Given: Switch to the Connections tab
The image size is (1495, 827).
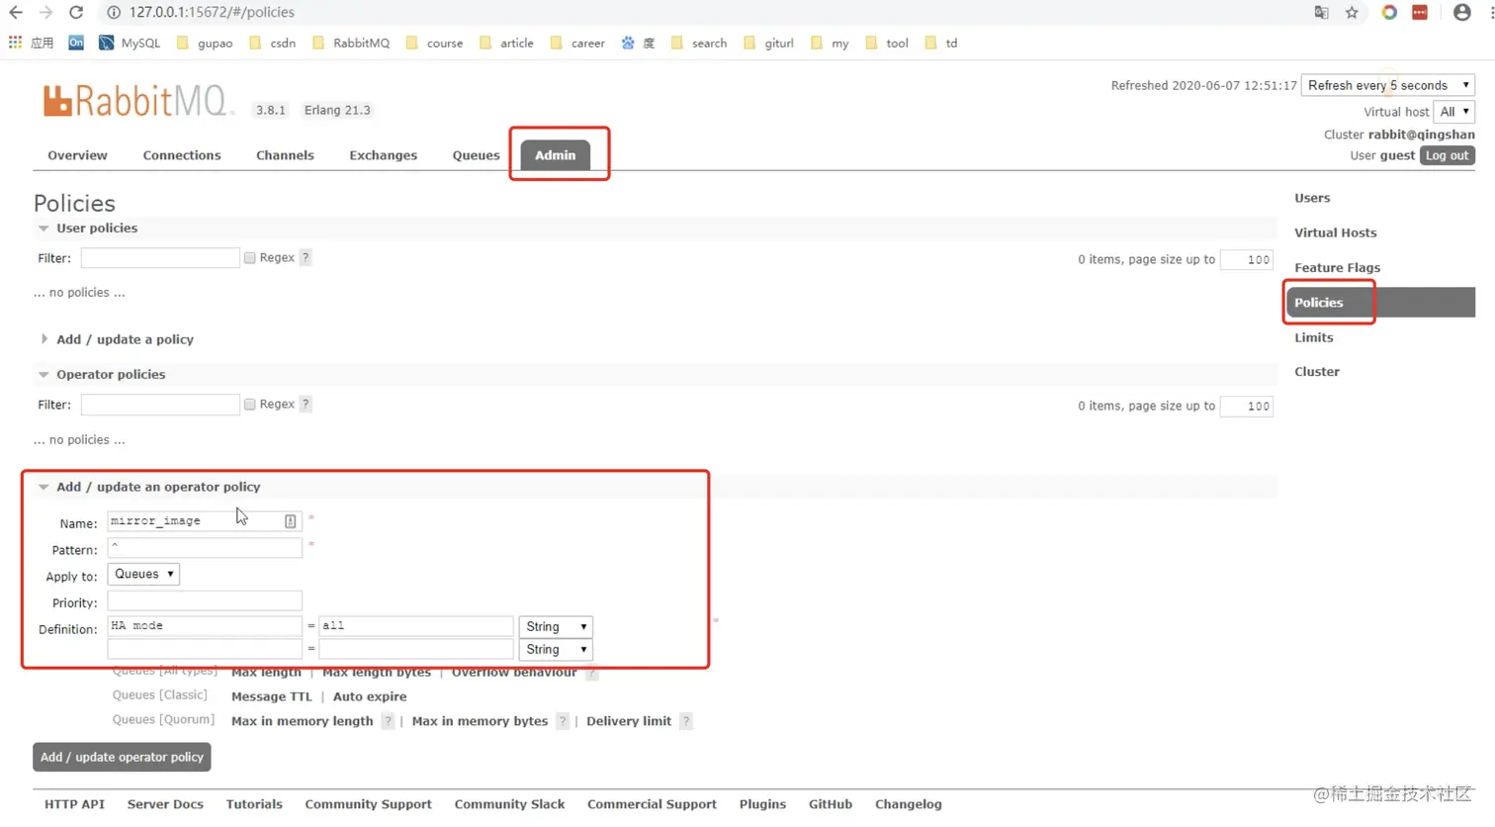Looking at the screenshot, I should coord(182,155).
